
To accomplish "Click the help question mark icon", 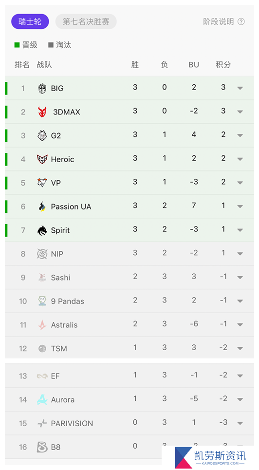I will [x=241, y=21].
